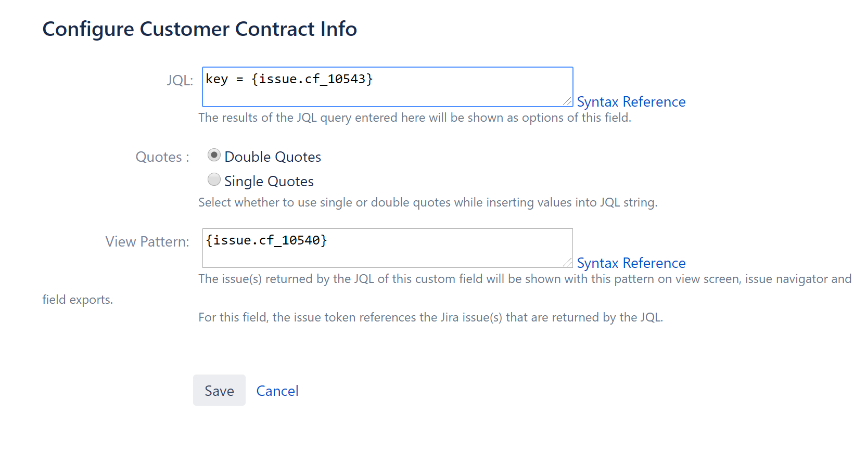Click the JQL field label
Screen dimensions: 854x464
[179, 80]
